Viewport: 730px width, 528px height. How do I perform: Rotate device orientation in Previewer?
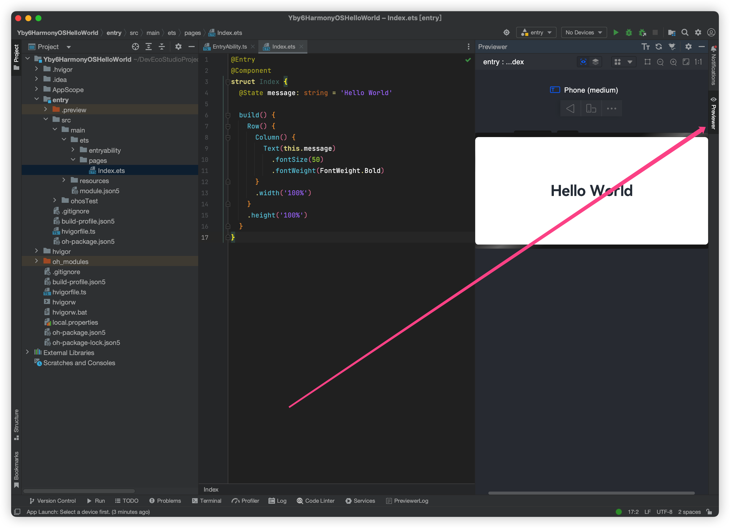[x=591, y=108]
